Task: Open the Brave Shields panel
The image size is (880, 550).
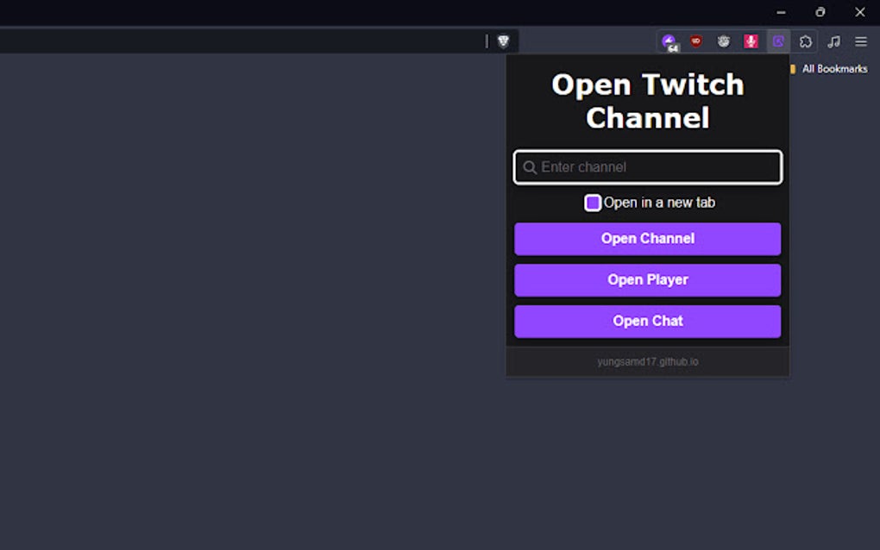Action: 505,41
